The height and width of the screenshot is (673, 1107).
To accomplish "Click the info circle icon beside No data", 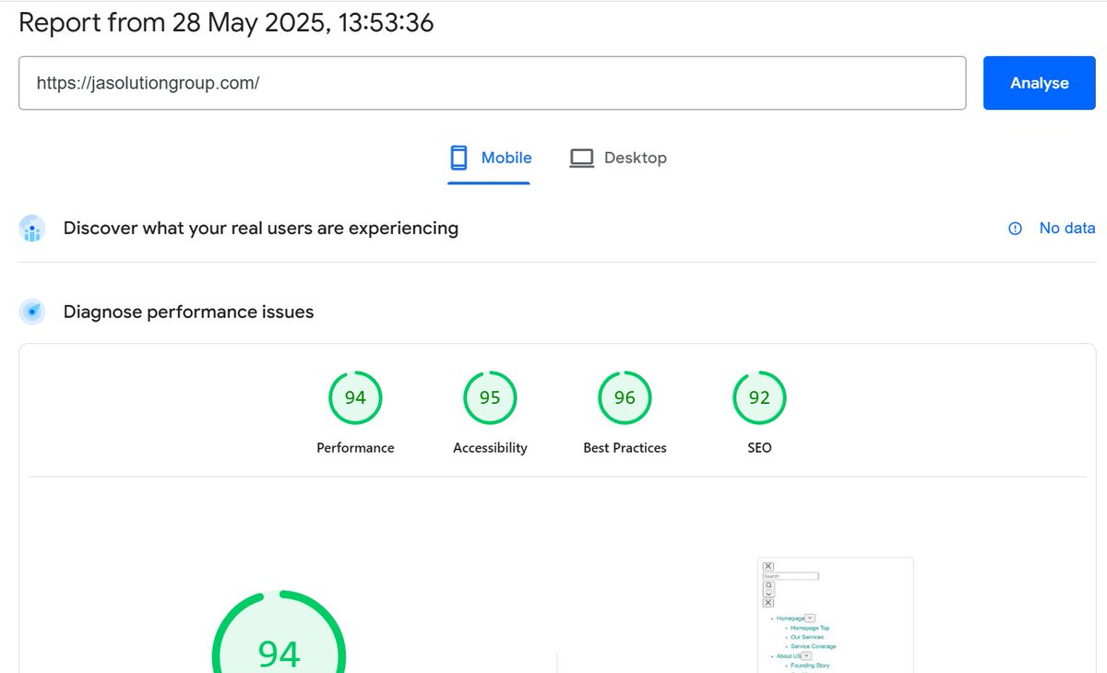I will 1015,228.
